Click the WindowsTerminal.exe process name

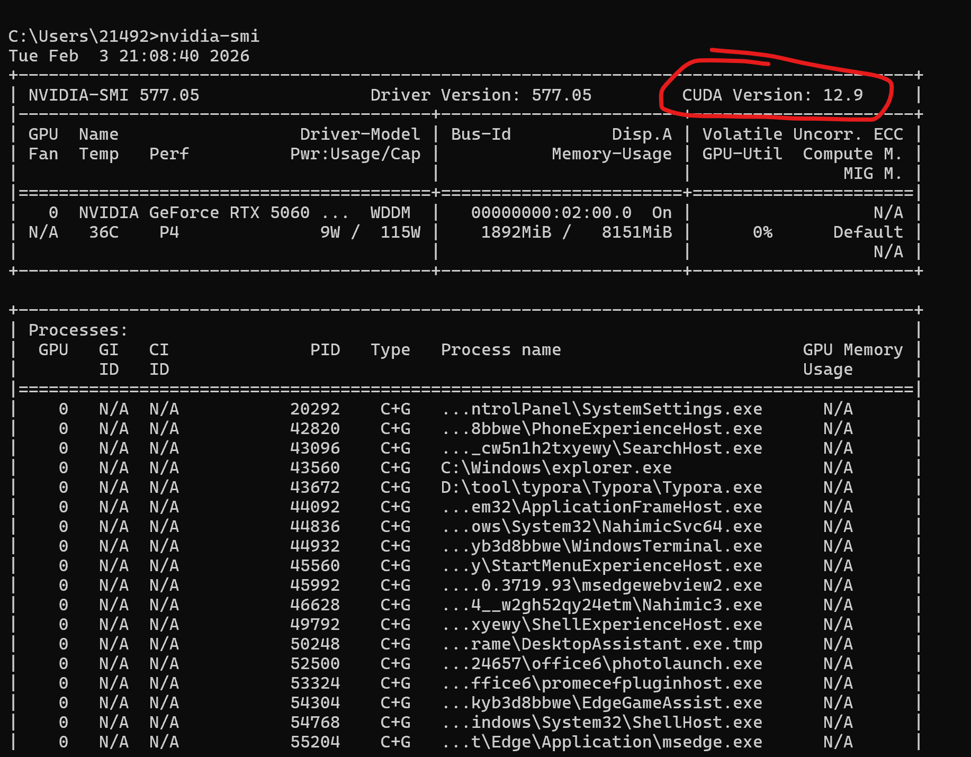click(602, 546)
